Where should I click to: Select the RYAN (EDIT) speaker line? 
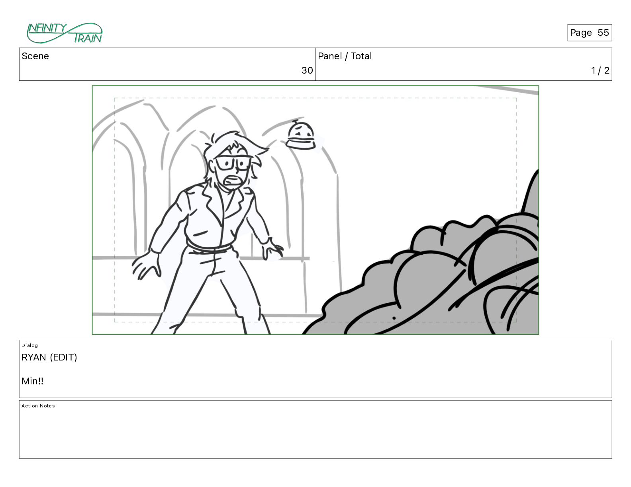point(49,357)
